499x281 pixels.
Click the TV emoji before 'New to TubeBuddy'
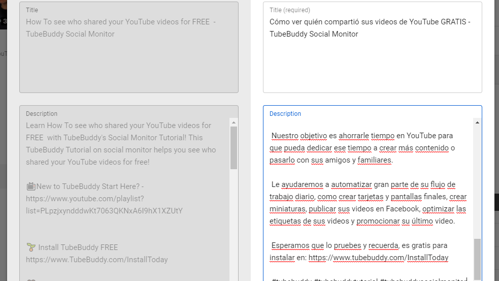tap(31, 186)
